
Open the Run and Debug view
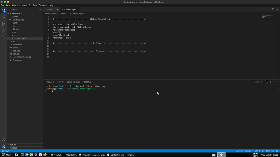(x=3, y=31)
